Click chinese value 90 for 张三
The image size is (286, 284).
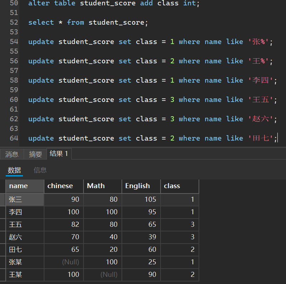(64, 200)
